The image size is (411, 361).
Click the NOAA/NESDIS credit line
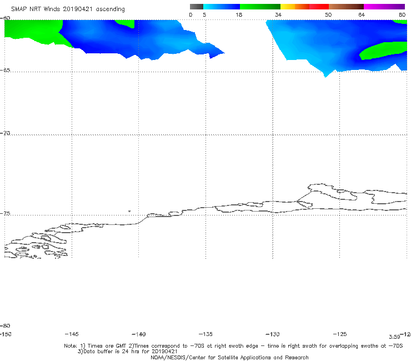tap(229, 357)
